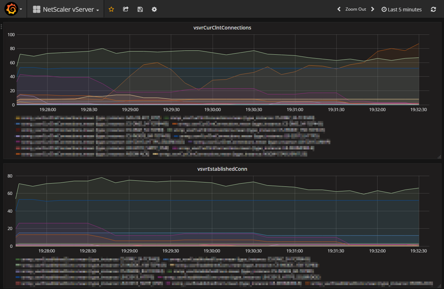
Task: Open the NetScaler vServer dashboard picker dropdown
Action: [x=66, y=10]
